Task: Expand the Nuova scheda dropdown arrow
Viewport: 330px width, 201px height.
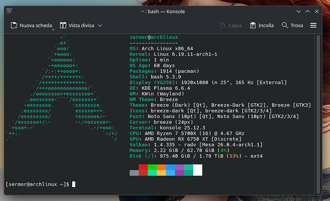Action: pos(53,30)
